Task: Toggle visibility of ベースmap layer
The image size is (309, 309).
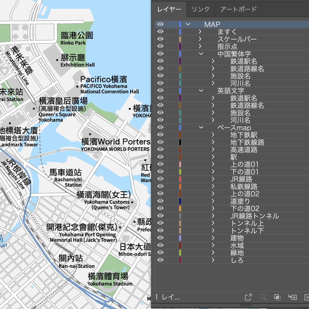Action: (161, 127)
